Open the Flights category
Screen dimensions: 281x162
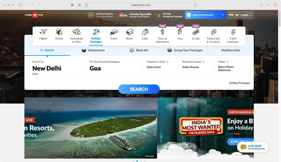click(x=43, y=34)
